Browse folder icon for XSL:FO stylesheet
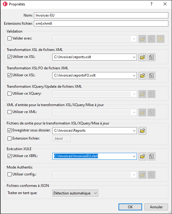This screenshot has width=172, height=214. click(x=142, y=76)
